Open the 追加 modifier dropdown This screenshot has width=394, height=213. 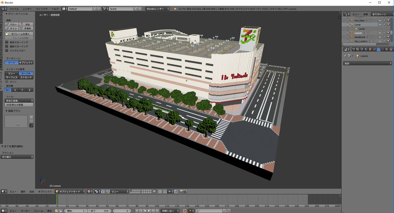coord(367,63)
